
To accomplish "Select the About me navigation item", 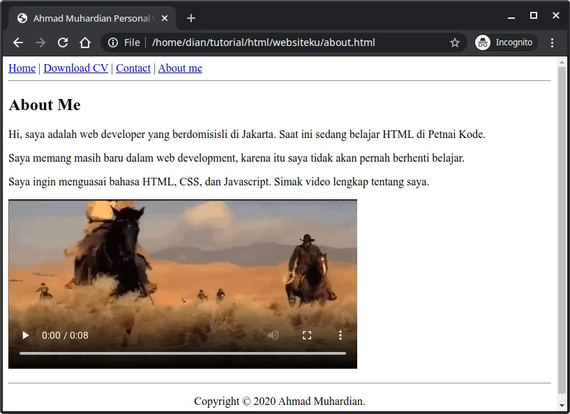I will pyautogui.click(x=180, y=68).
